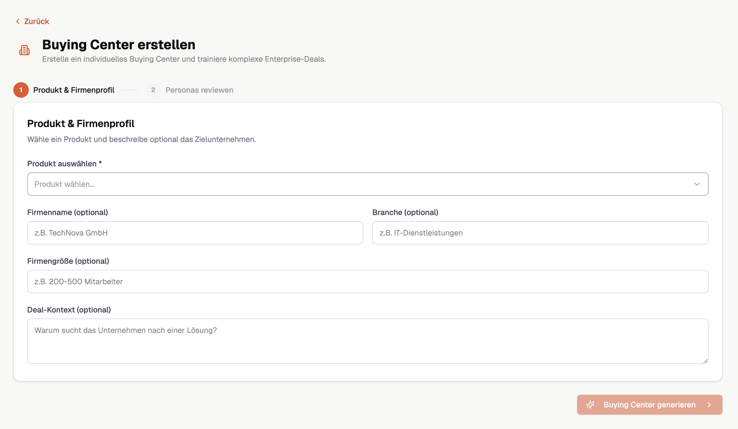Image resolution: width=738 pixels, height=429 pixels.
Task: Click step 2 grey circle indicator
Action: click(153, 90)
